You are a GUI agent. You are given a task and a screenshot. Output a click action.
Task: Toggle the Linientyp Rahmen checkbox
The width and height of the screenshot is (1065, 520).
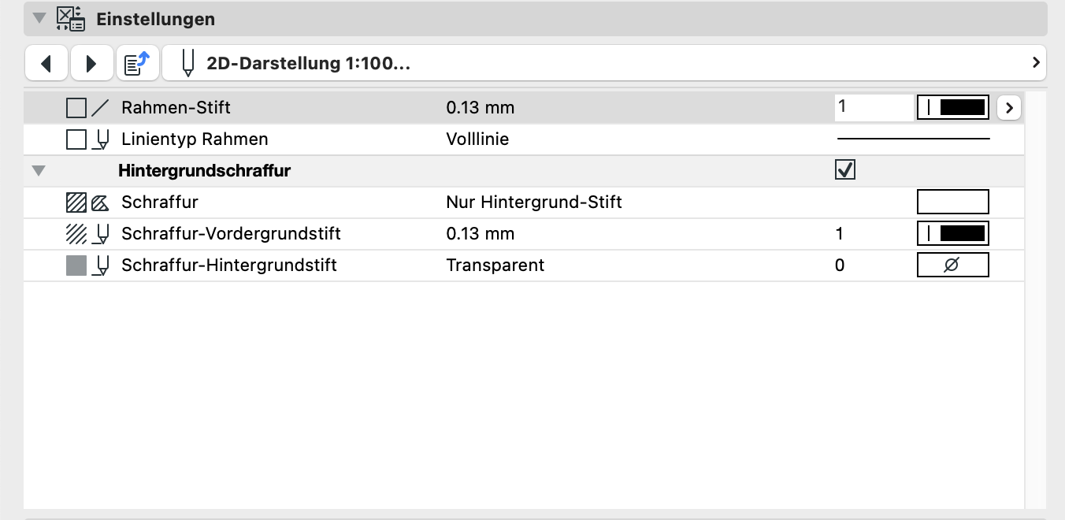76,139
